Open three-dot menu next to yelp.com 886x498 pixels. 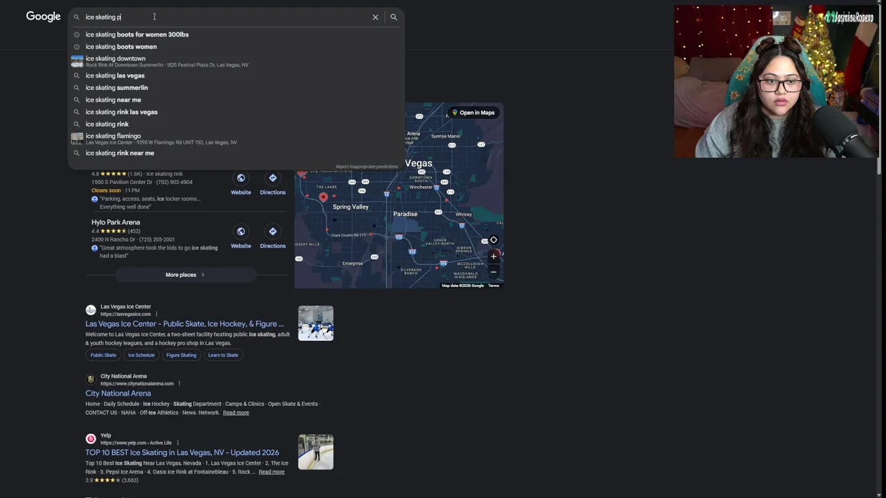178,443
